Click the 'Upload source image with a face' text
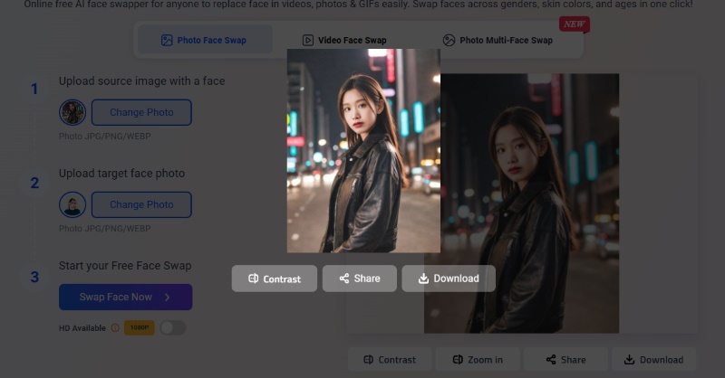 click(142, 81)
